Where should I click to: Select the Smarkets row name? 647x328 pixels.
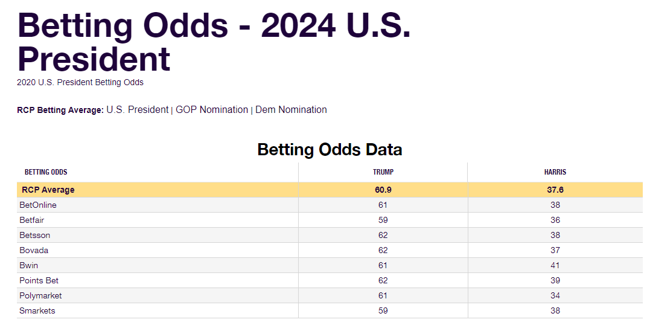click(37, 310)
